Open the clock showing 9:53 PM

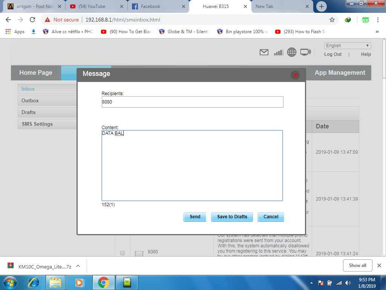[x=367, y=283]
